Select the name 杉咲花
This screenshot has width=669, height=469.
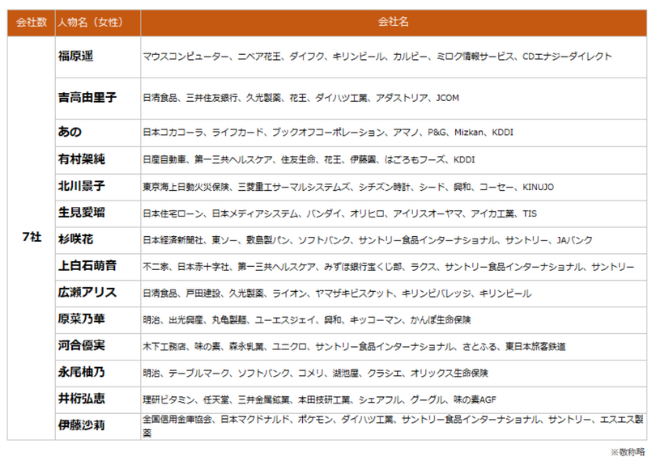coord(75,239)
